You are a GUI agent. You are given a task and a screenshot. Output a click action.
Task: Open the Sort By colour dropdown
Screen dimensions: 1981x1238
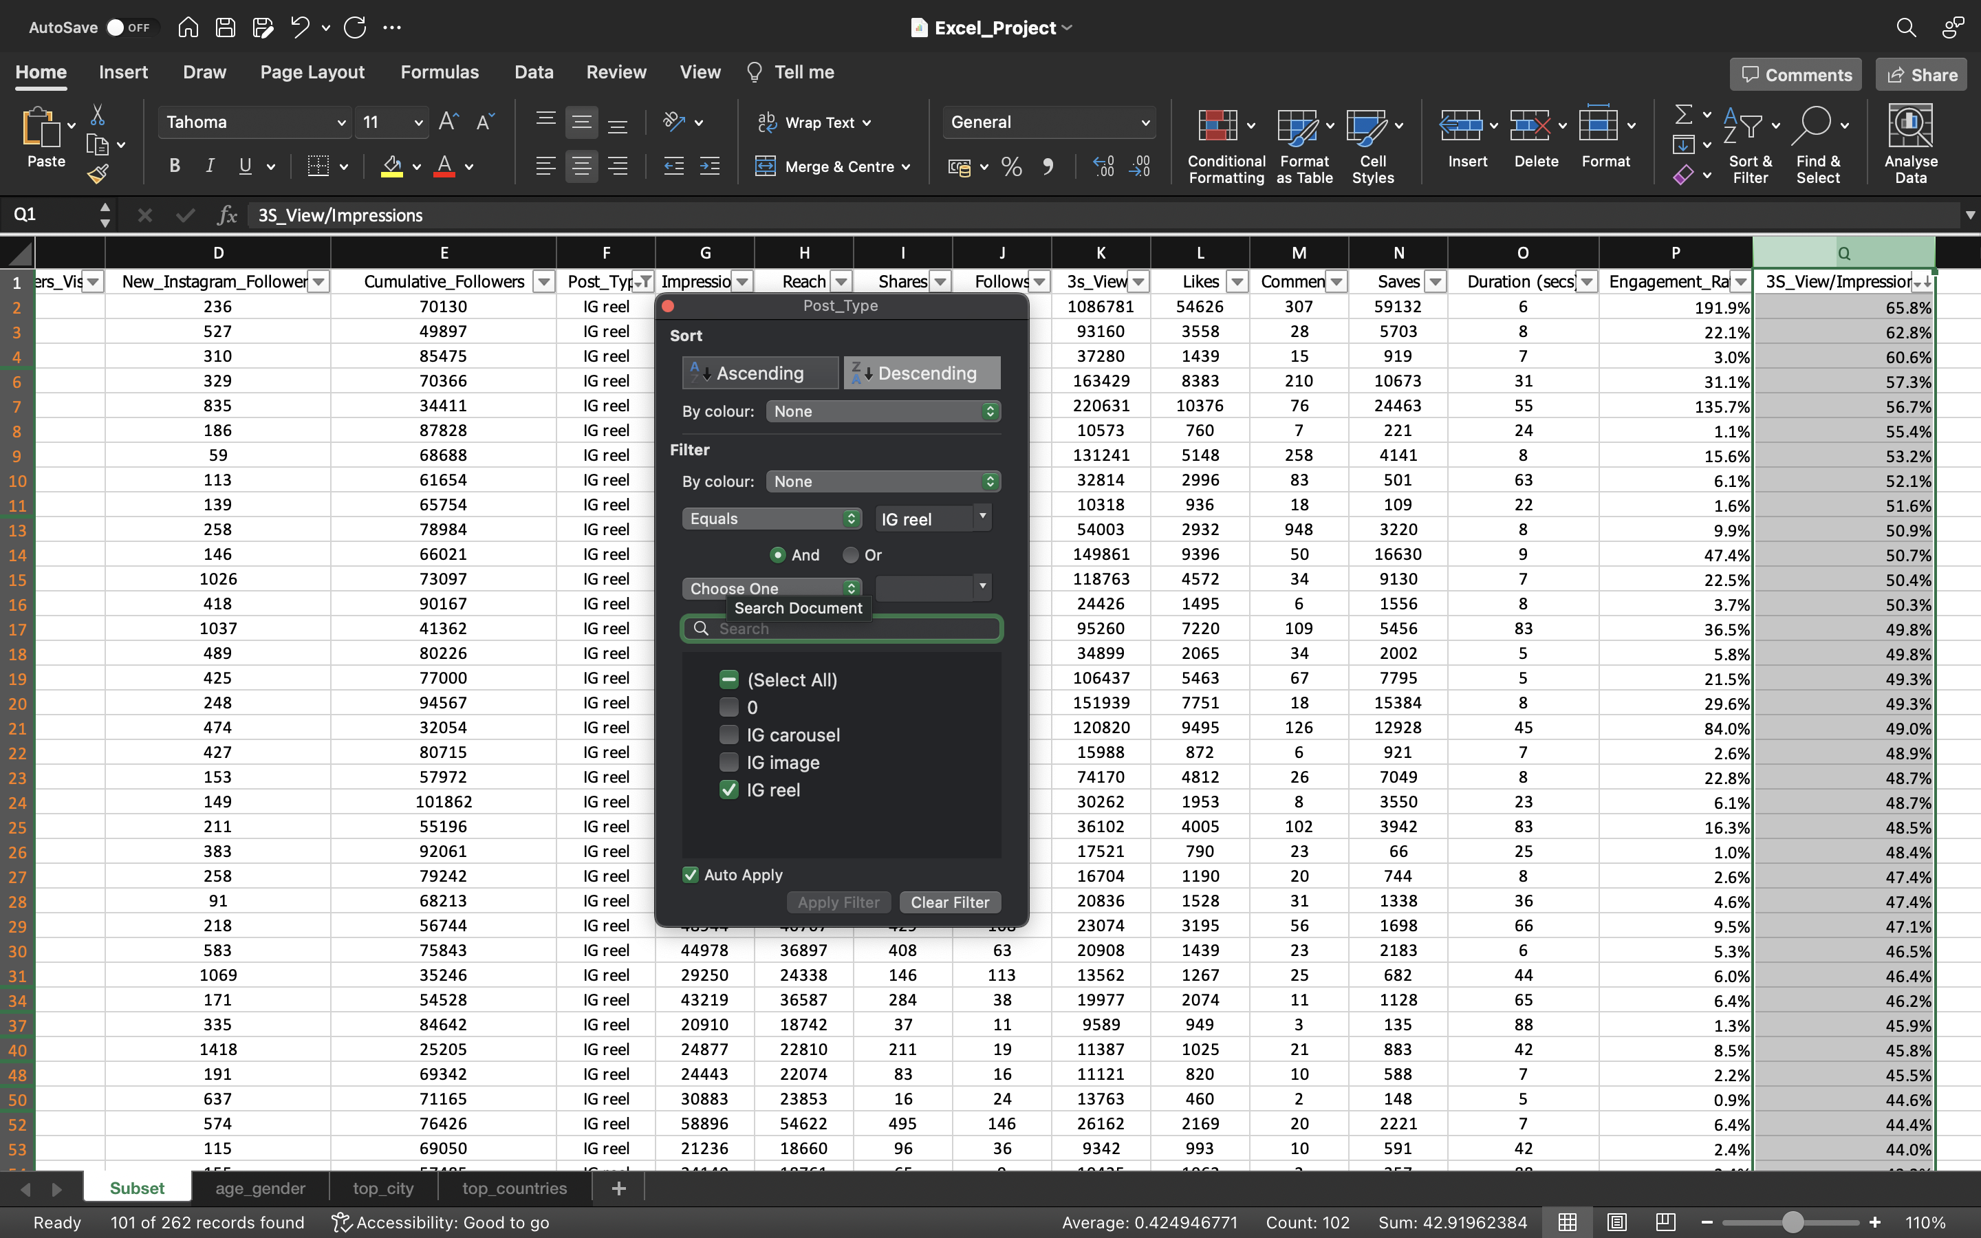(883, 411)
